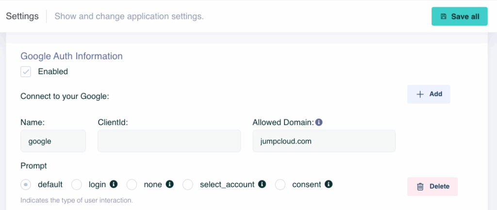497x210 pixels.
Task: Toggle the Enabled checkbox
Action: point(26,72)
